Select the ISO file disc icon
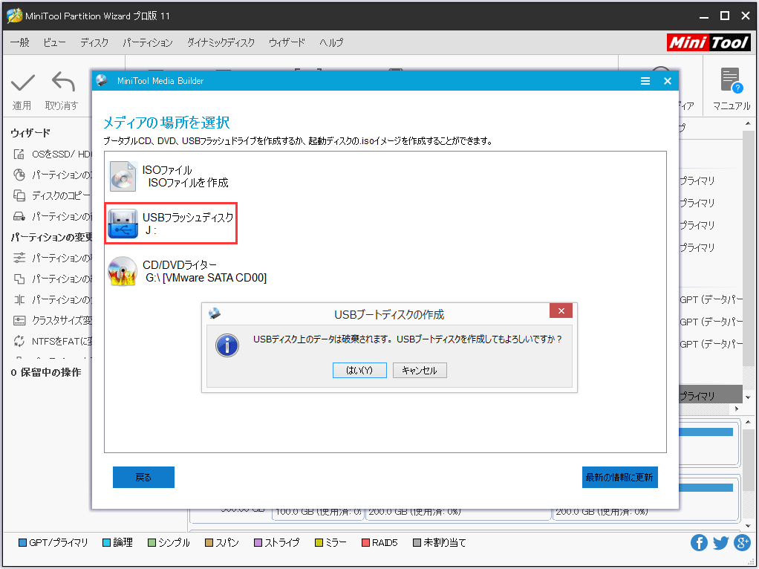Screen dimensions: 759x569 coord(123,176)
